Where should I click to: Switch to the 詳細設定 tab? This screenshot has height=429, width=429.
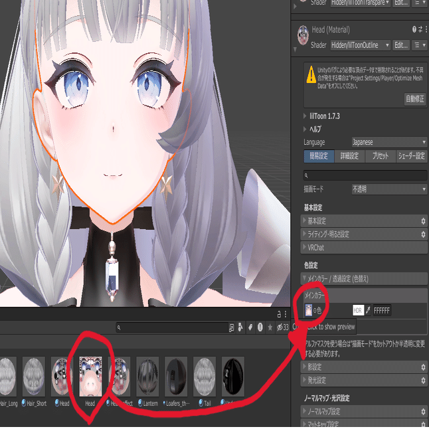(350, 156)
